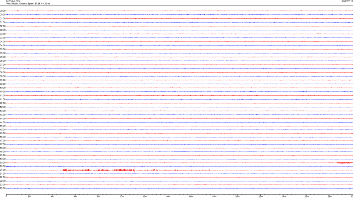Viewport: 353px width, 198px height.
Task: Click the 18:30 time label
Action: tap(3, 152)
